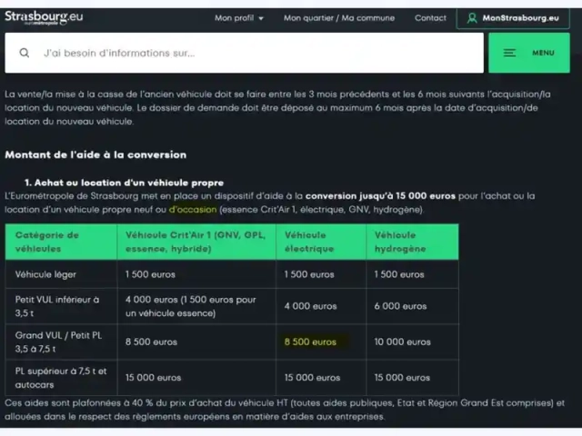Image resolution: width=582 pixels, height=436 pixels.
Task: Select the highlighted 8 500 euros cell
Action: click(310, 342)
